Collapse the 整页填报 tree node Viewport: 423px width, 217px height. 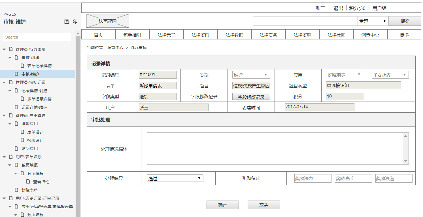coord(10,165)
